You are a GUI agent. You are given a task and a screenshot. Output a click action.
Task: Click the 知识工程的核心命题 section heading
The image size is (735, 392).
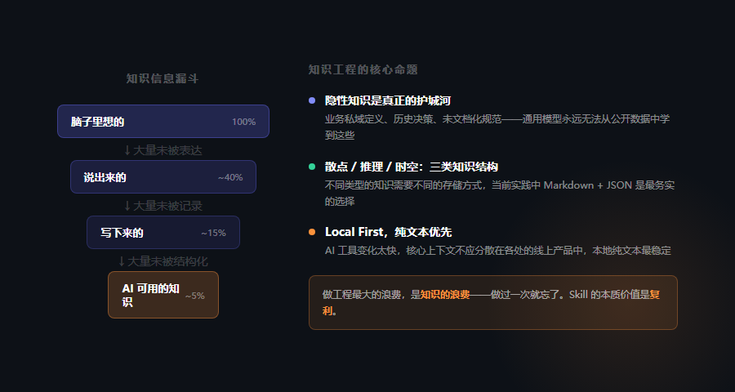(x=363, y=69)
